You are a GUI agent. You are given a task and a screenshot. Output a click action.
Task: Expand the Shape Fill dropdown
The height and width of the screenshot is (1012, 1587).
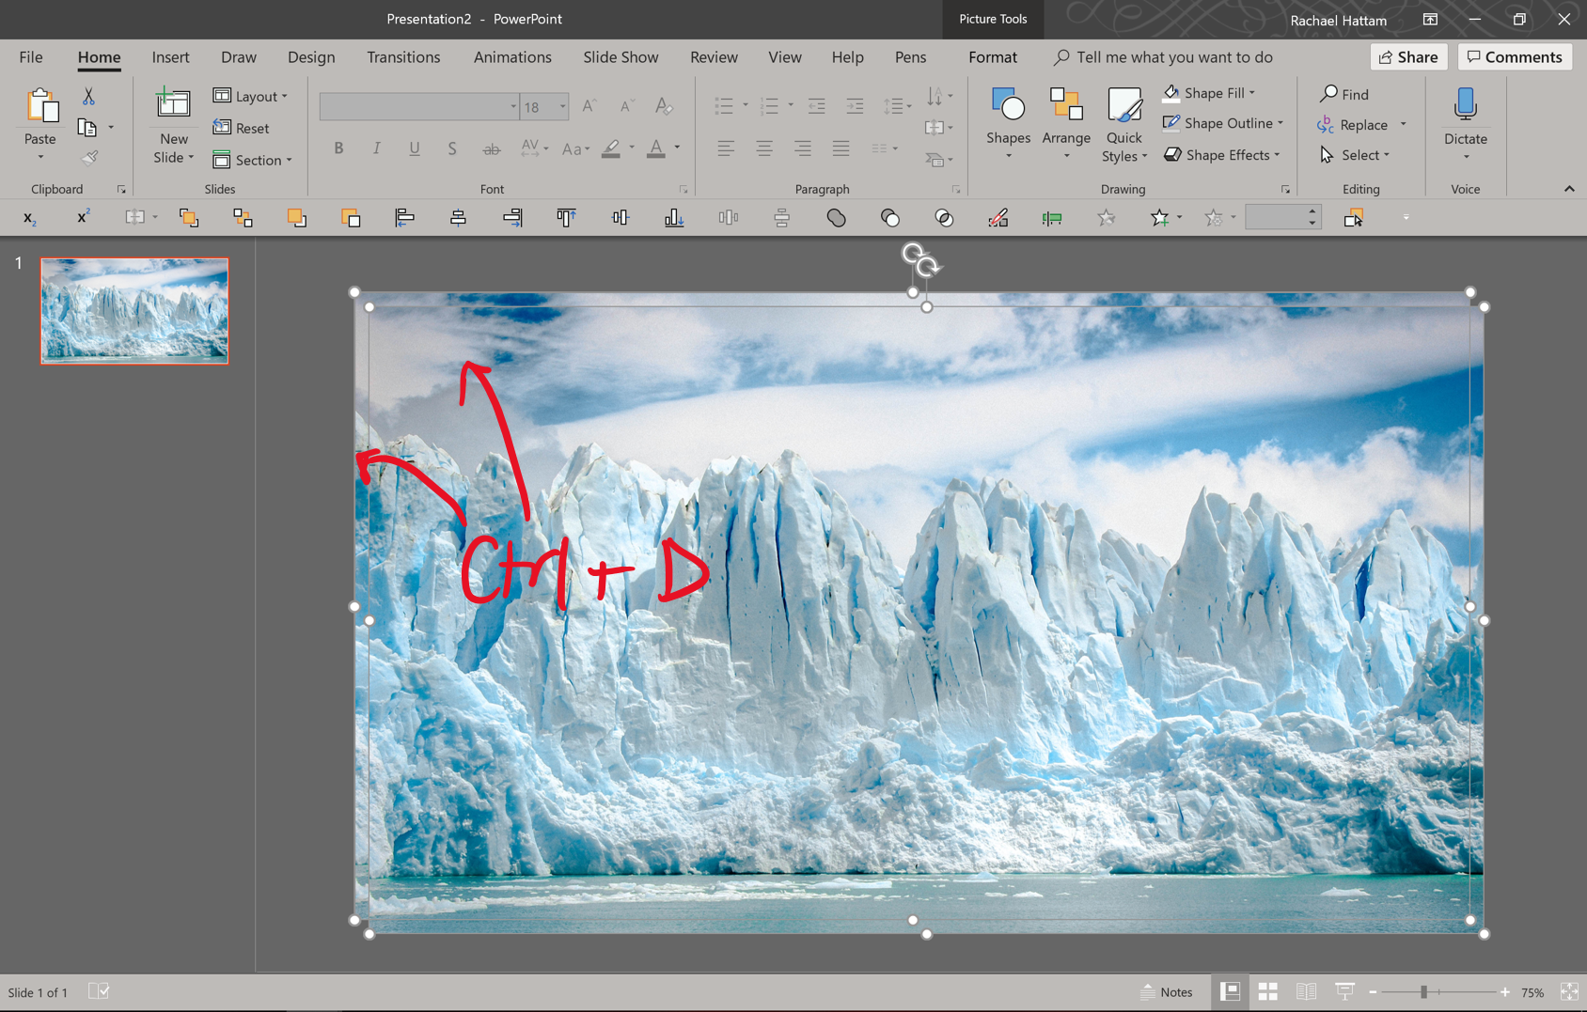(1253, 92)
